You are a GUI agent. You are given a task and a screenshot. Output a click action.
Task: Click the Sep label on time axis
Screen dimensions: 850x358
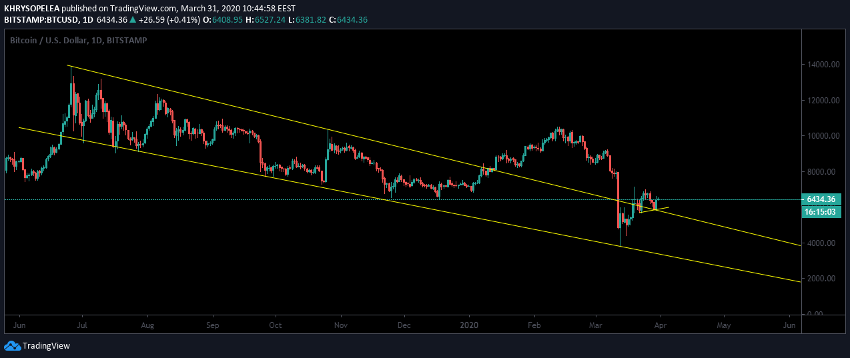click(213, 326)
